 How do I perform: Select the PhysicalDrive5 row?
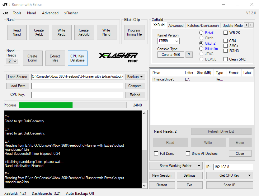pyautogui.click(x=202, y=79)
